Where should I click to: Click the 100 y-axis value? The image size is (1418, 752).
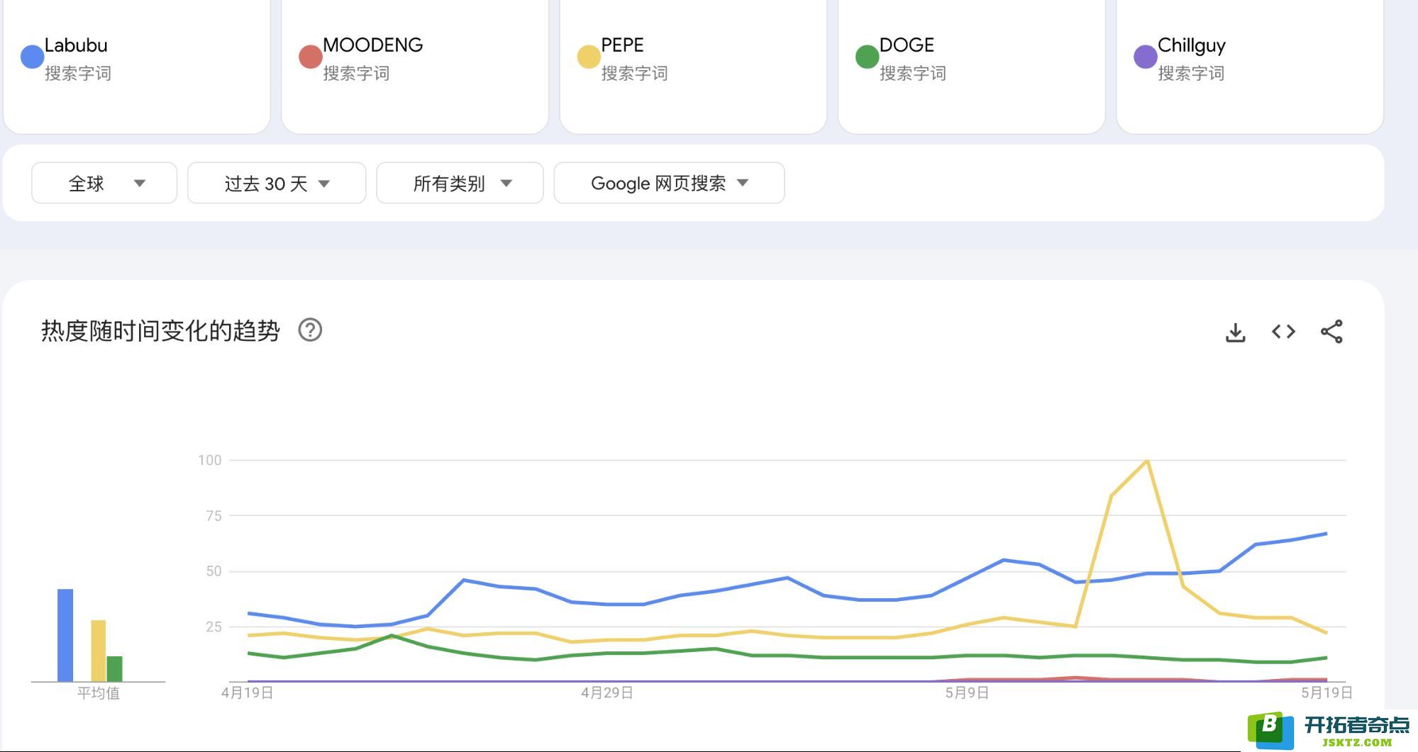coord(210,460)
